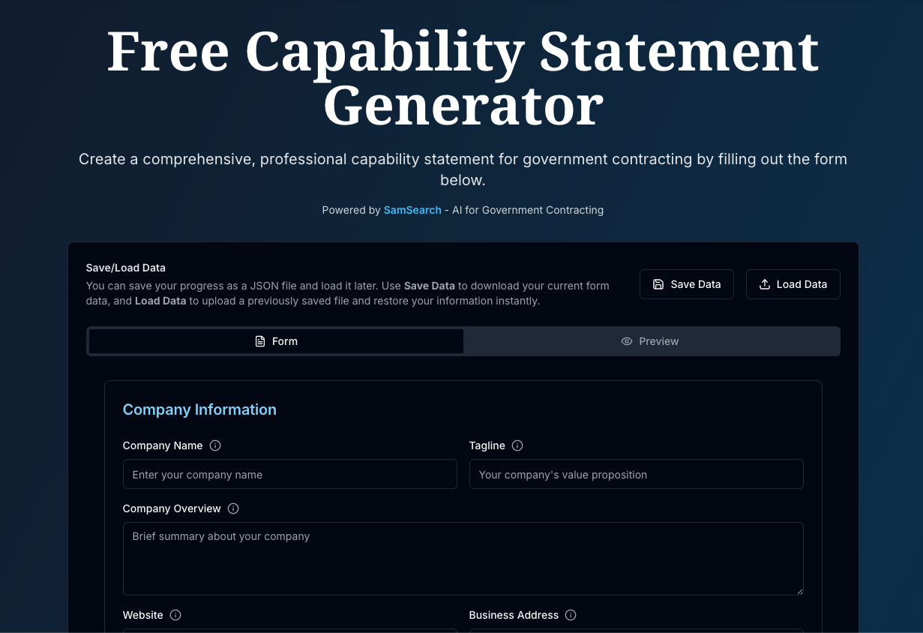Select the Form tab
The height and width of the screenshot is (633, 923).
276,341
